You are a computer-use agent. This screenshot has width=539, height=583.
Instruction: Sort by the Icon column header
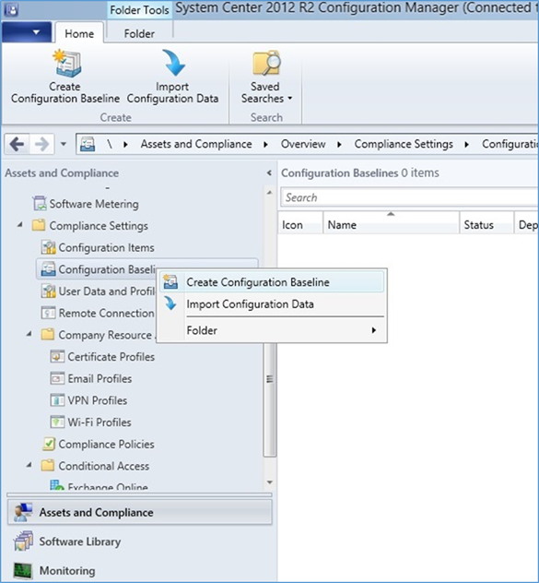click(300, 222)
